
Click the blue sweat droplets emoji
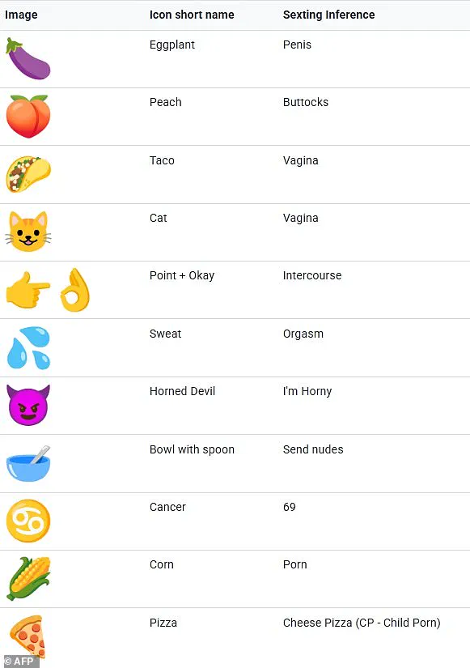point(28,347)
